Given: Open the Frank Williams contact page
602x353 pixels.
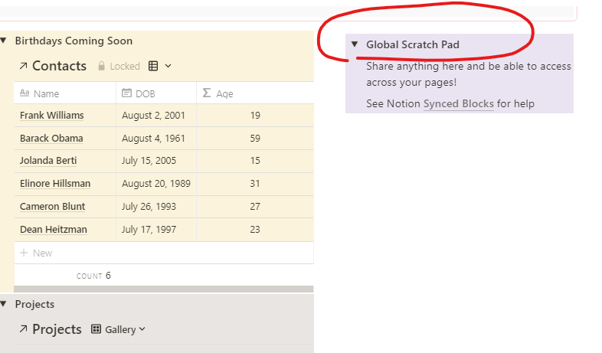Looking at the screenshot, I should coord(51,116).
